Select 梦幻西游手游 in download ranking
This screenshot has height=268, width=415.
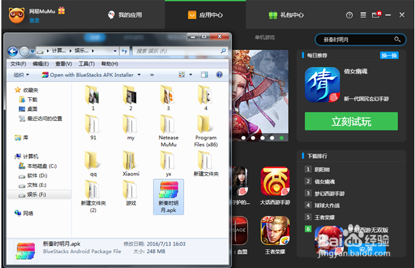(329, 194)
